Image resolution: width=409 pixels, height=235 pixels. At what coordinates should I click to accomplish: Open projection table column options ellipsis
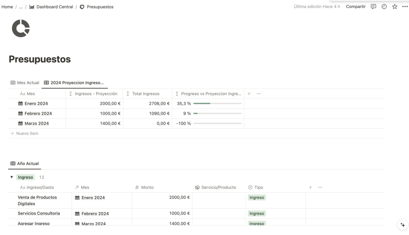pos(259,94)
